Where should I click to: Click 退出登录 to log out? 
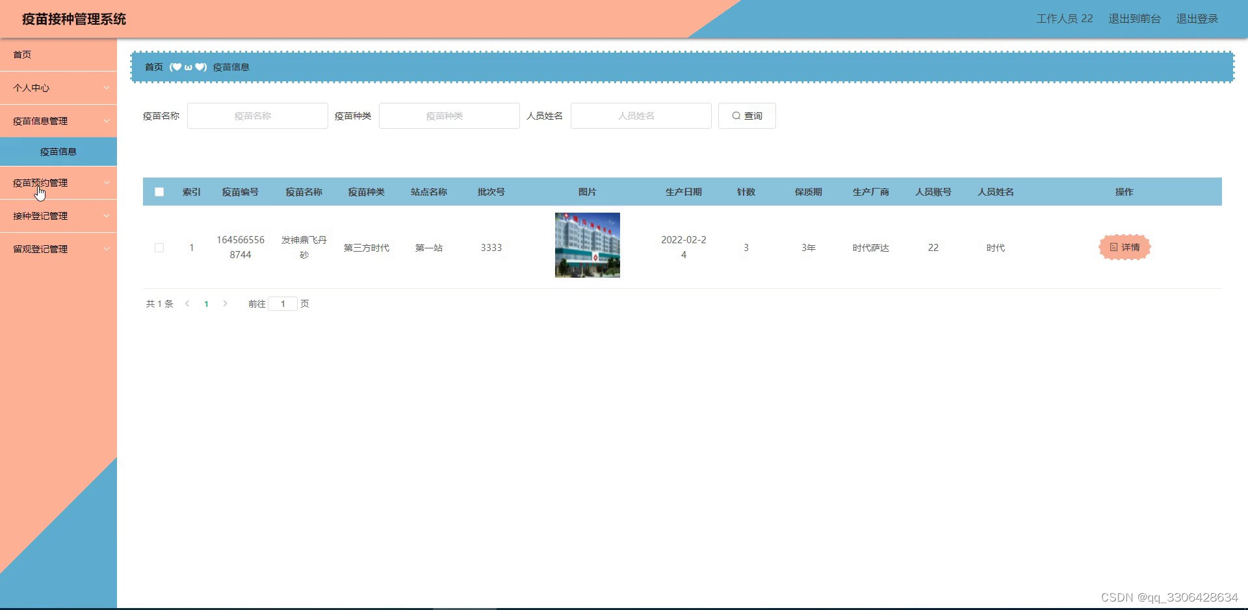tap(1197, 19)
